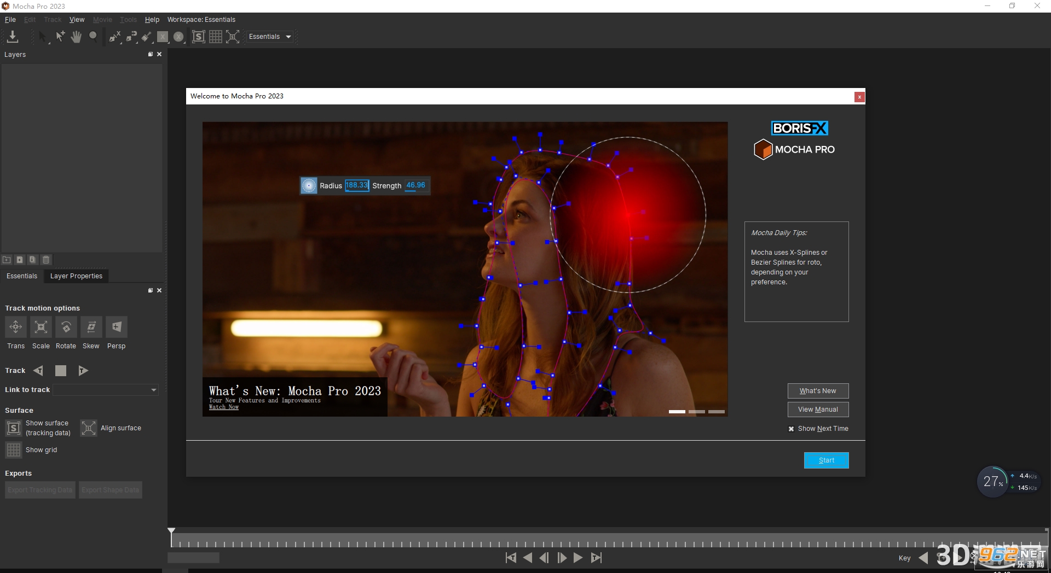This screenshot has height=573, width=1051.
Task: Select the third banner slide indicator
Action: pos(717,412)
